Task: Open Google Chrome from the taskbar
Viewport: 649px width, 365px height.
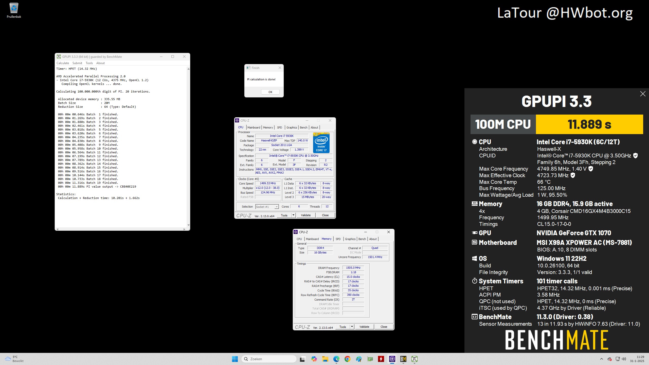Action: (347, 359)
